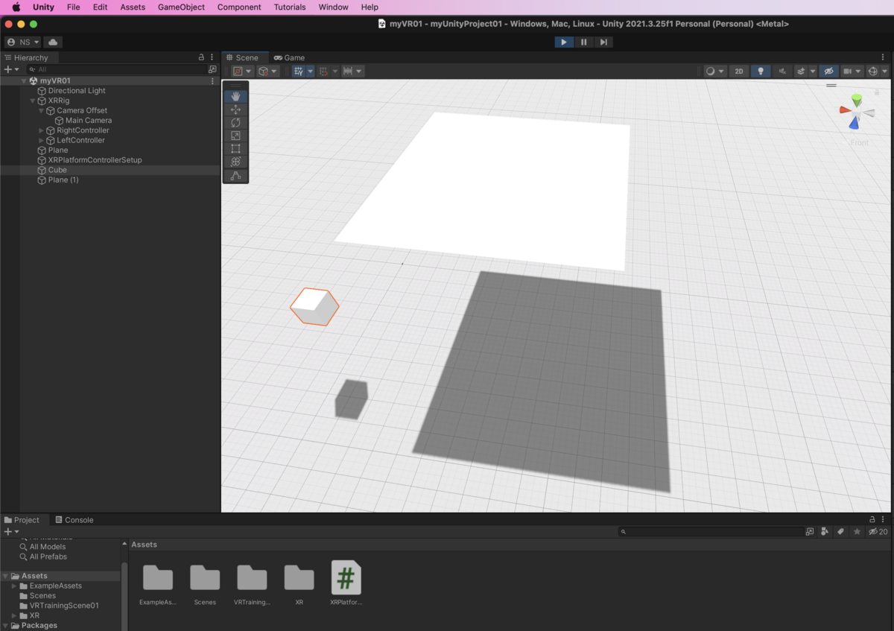Toggle grid snapping icon
The image size is (894, 631).
pyautogui.click(x=323, y=72)
